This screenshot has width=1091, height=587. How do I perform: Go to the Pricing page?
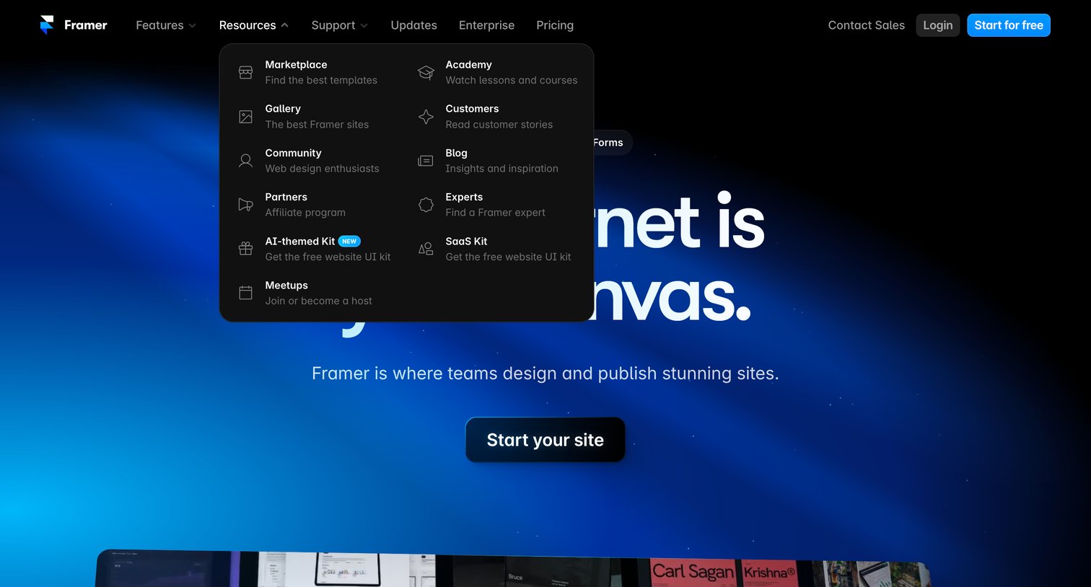coord(555,25)
